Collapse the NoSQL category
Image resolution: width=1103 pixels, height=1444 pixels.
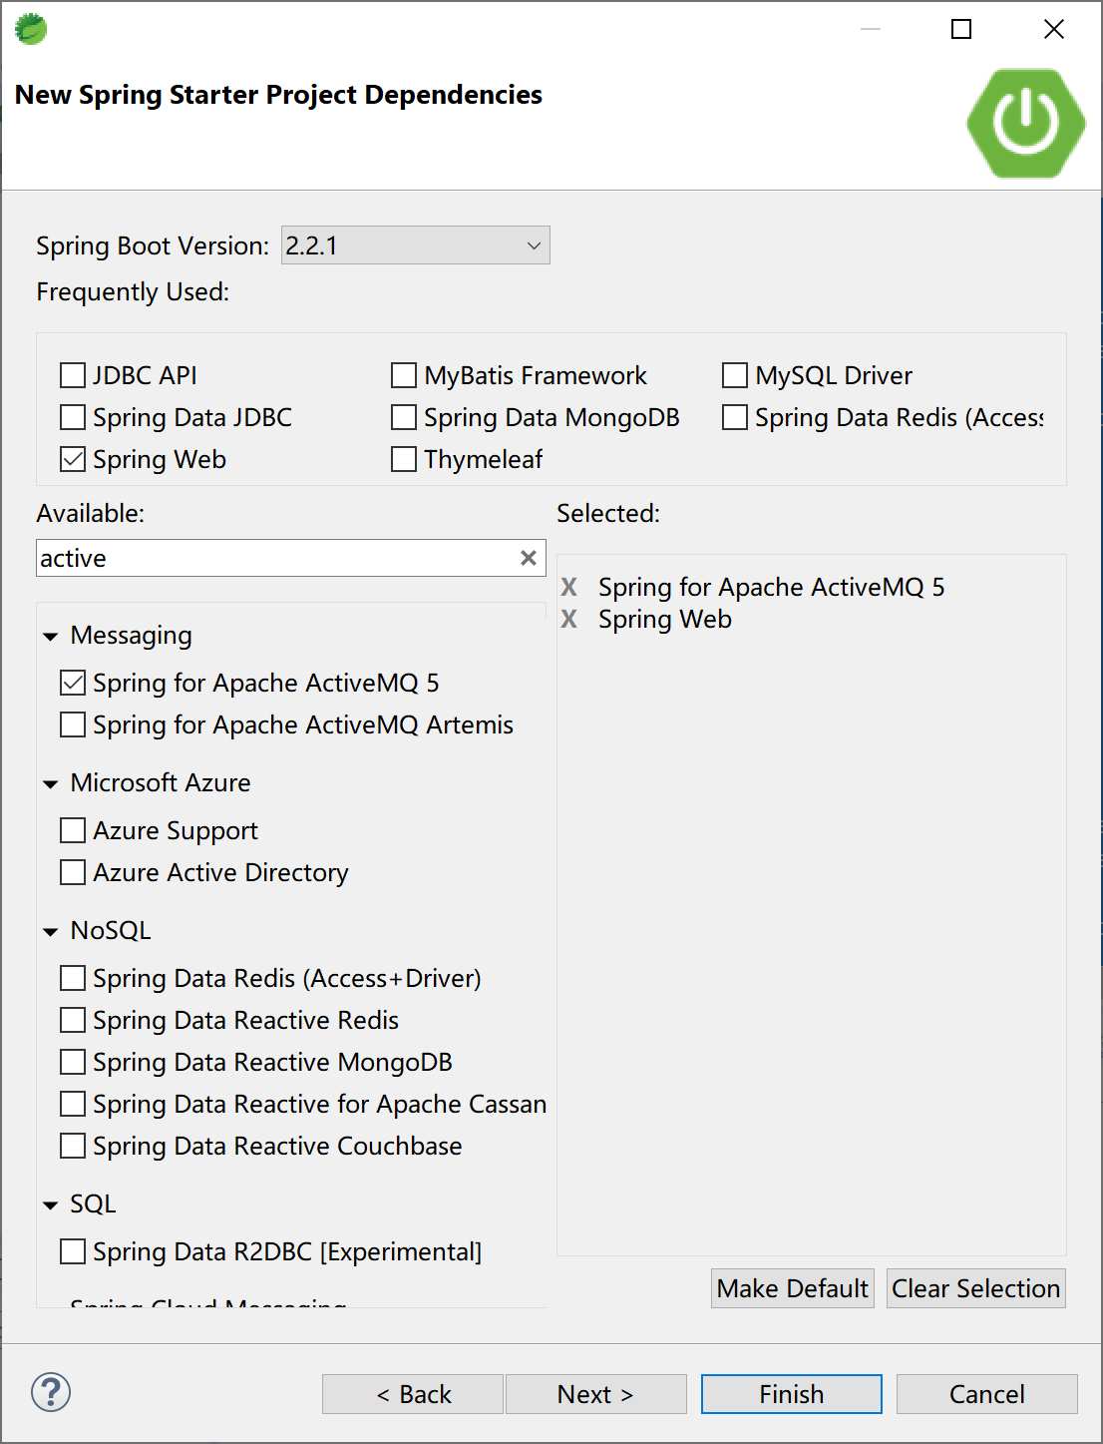51,932
